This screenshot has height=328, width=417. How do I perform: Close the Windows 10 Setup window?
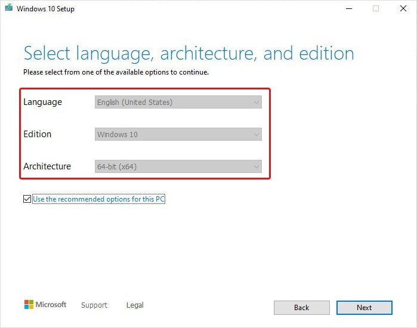(x=403, y=8)
